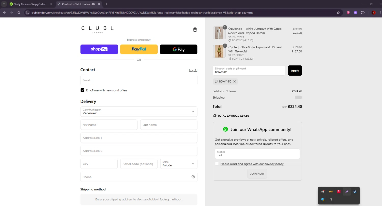Click the browser address bar URL
This screenshot has height=206, width=382.
pyautogui.click(x=142, y=12)
